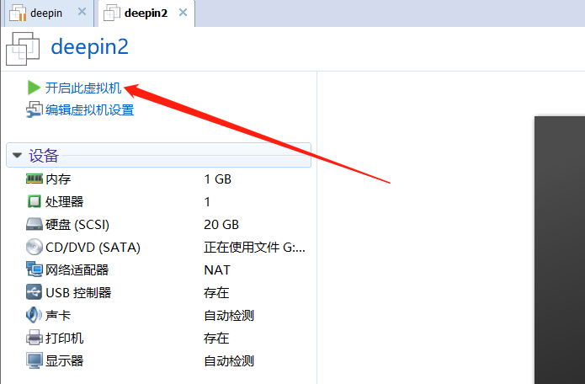Image resolution: width=585 pixels, height=384 pixels.
Task: Click the processor count value 1
Action: (x=207, y=202)
